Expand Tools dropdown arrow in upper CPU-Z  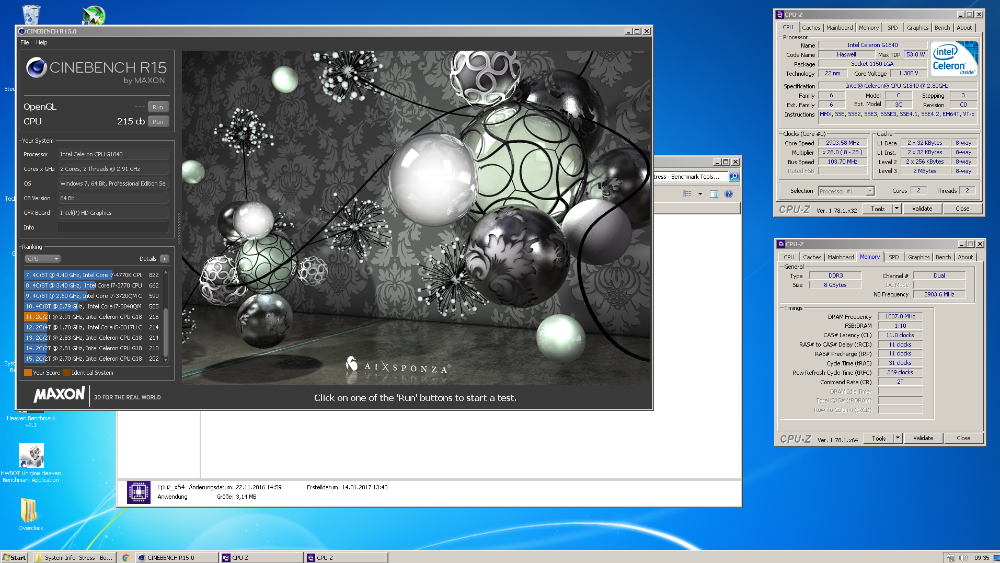[x=896, y=209]
